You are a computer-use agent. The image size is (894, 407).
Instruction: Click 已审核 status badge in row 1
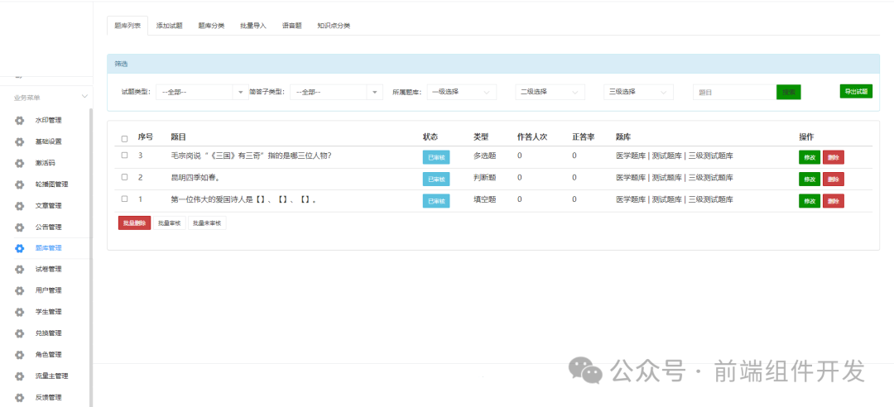point(436,201)
